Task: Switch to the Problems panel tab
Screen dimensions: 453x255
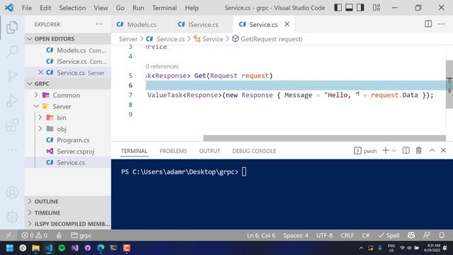Action: click(x=173, y=151)
